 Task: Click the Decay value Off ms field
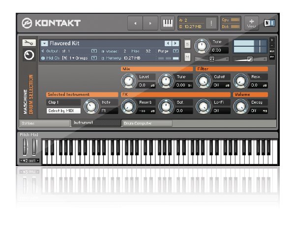pos(259,111)
